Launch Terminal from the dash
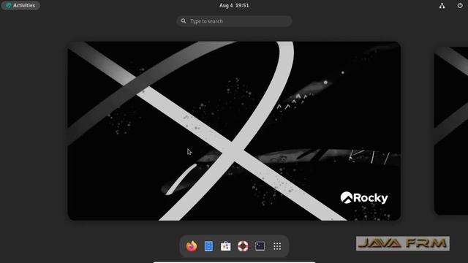 260,246
